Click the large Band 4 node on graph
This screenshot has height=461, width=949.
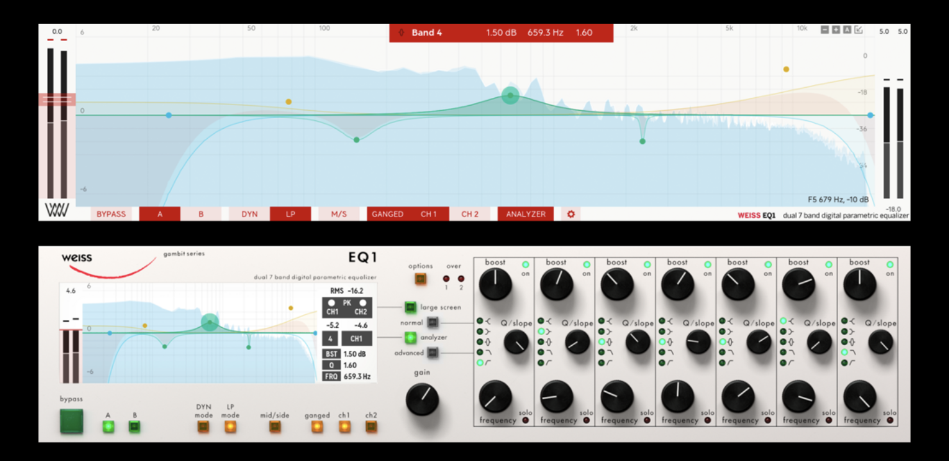(510, 96)
